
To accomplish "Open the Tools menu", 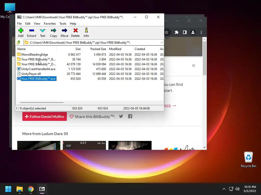I will (63, 24).
